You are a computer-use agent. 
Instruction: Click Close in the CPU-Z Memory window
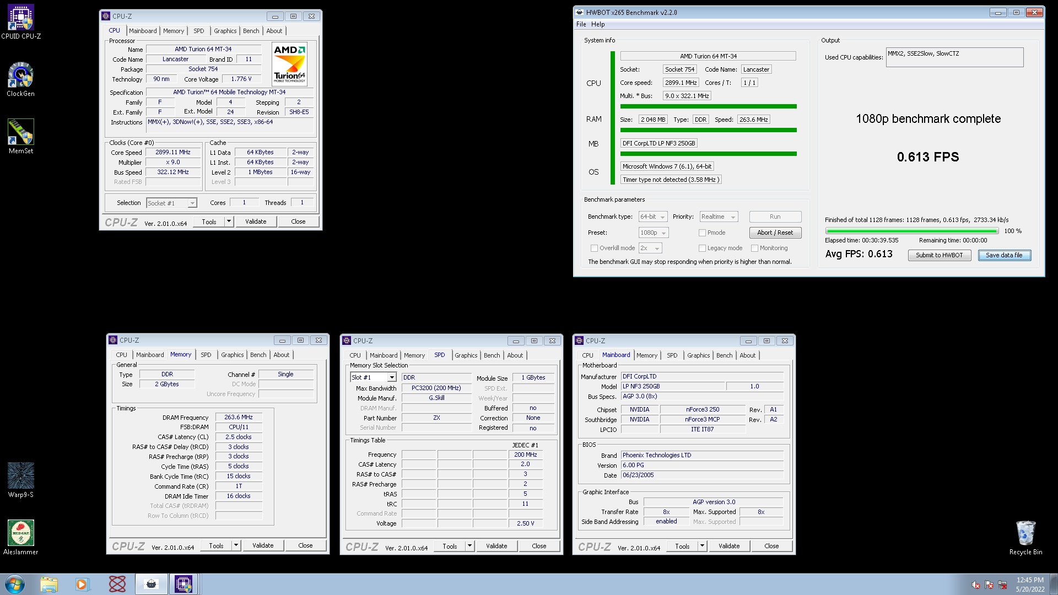click(x=305, y=545)
